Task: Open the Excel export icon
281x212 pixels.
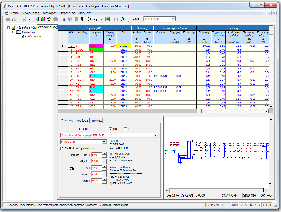Action: tap(107, 19)
